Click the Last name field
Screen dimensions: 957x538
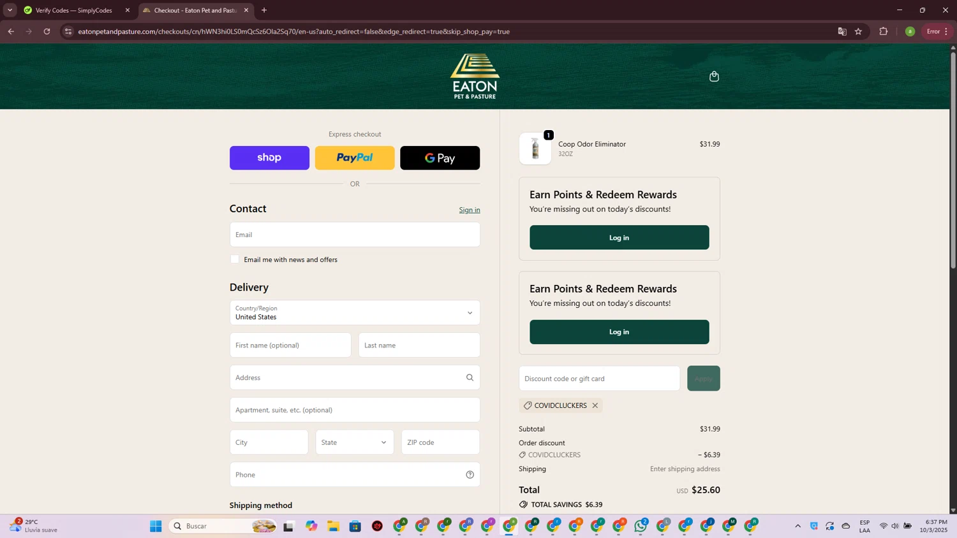click(x=419, y=345)
